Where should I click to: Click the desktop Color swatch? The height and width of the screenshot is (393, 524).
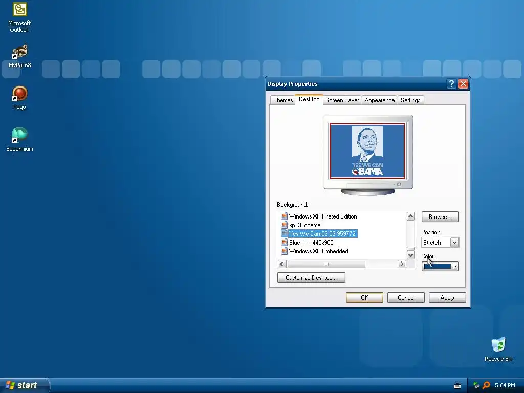click(x=437, y=266)
